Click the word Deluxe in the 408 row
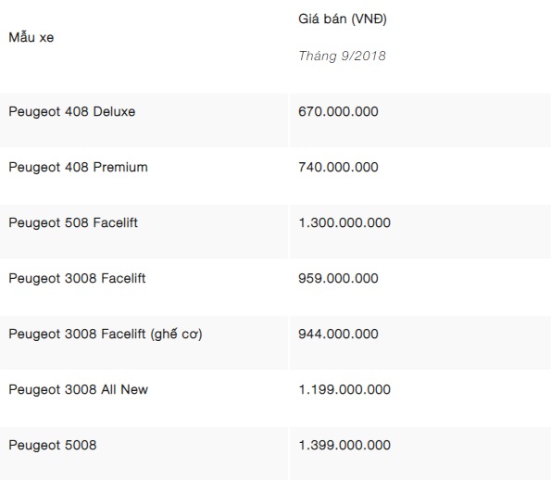The image size is (551, 480). point(114,111)
